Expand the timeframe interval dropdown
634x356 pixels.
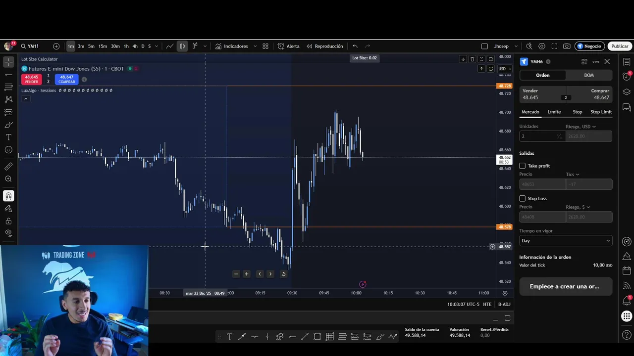pyautogui.click(x=157, y=46)
